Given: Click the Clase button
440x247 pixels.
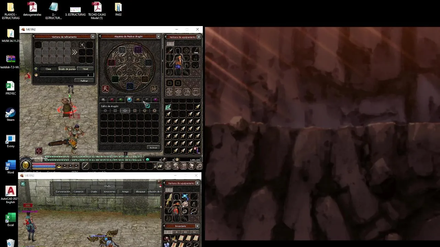Looking at the screenshot, I should [x=48, y=69].
